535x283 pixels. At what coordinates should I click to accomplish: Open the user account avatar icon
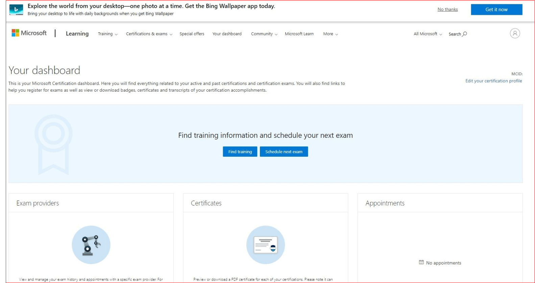(515, 33)
